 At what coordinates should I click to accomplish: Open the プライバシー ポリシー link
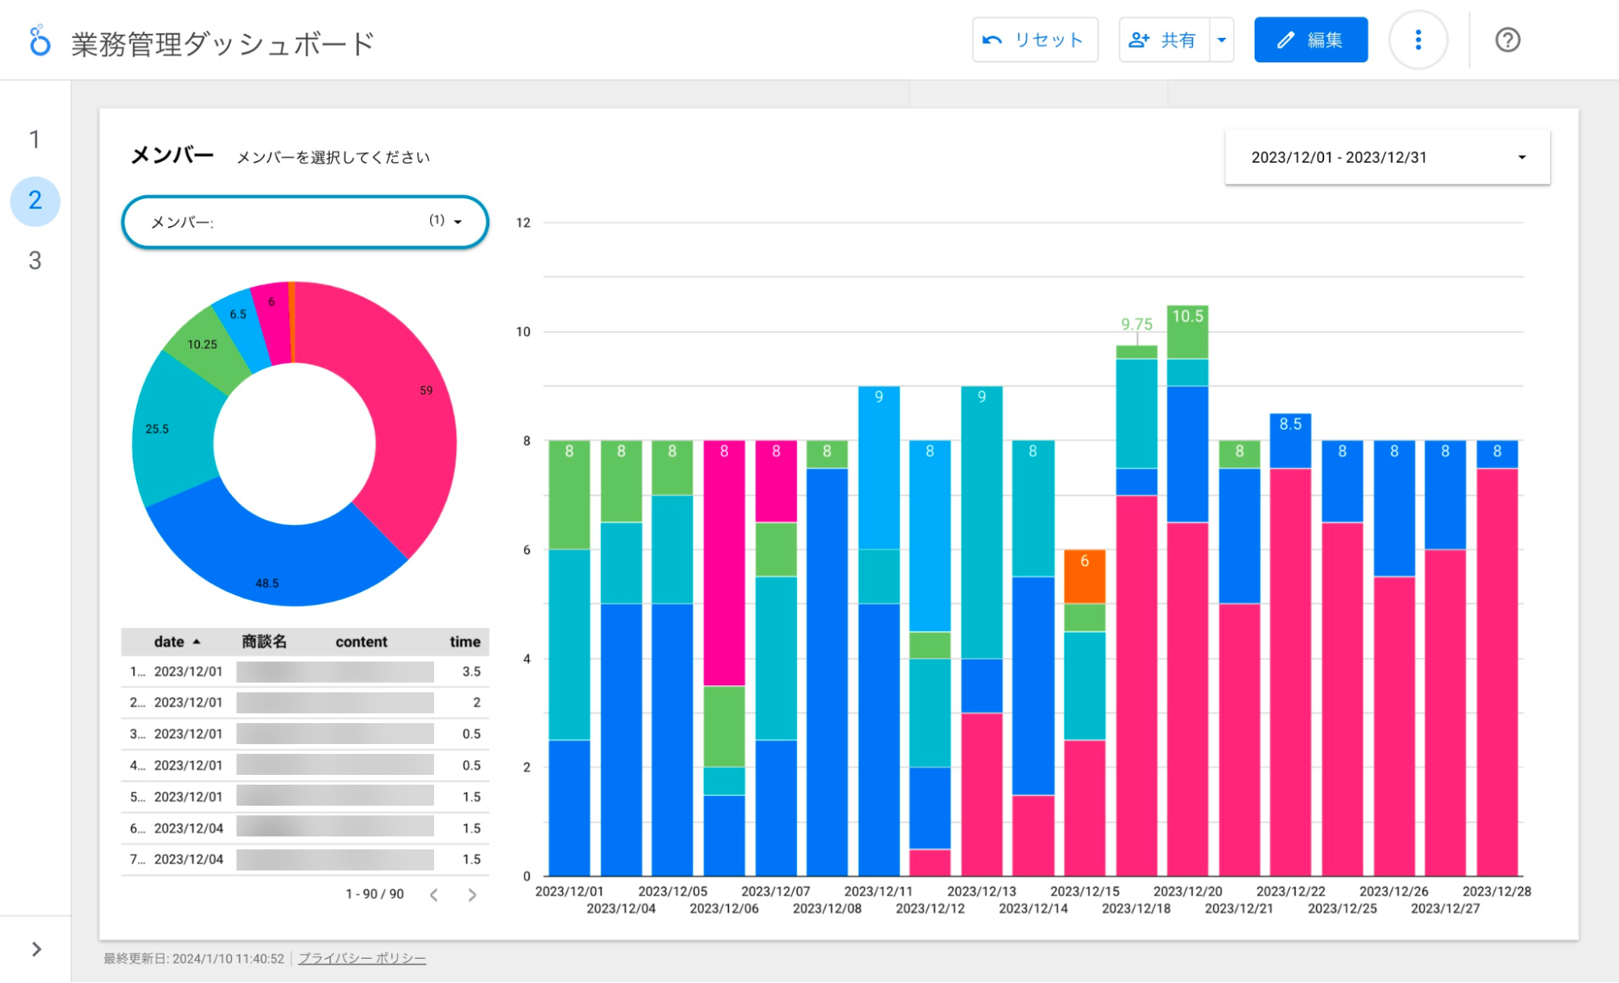(x=361, y=959)
